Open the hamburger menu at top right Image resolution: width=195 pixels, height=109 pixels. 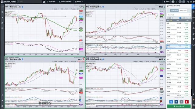(191, 2)
